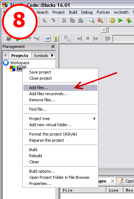Click the jump forward arrow icon
Screen dimensions: 134x199
tap(96, 39)
